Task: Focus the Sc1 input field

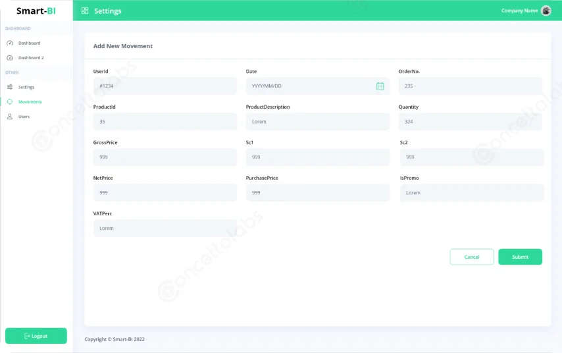Action: [318, 157]
